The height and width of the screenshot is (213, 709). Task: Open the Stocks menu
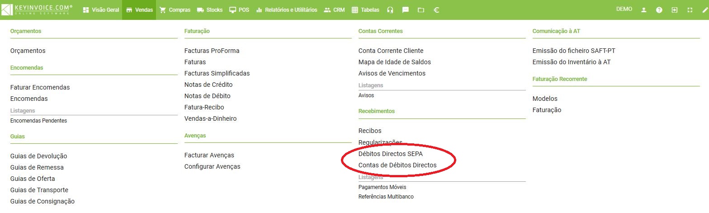tap(210, 10)
